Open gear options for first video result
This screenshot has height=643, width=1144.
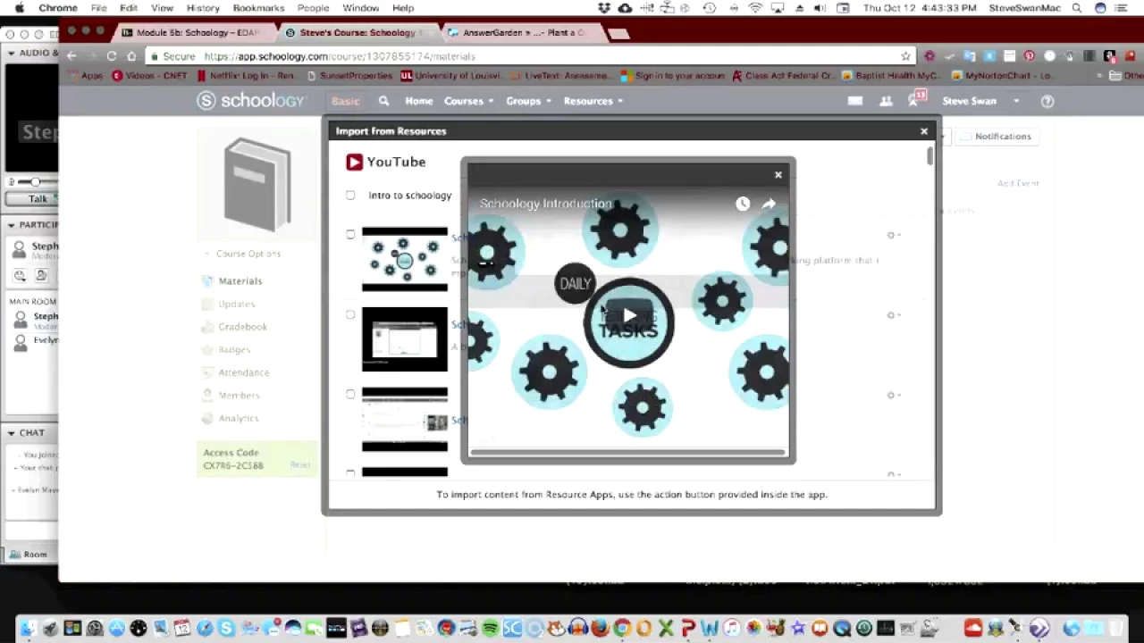tap(893, 235)
